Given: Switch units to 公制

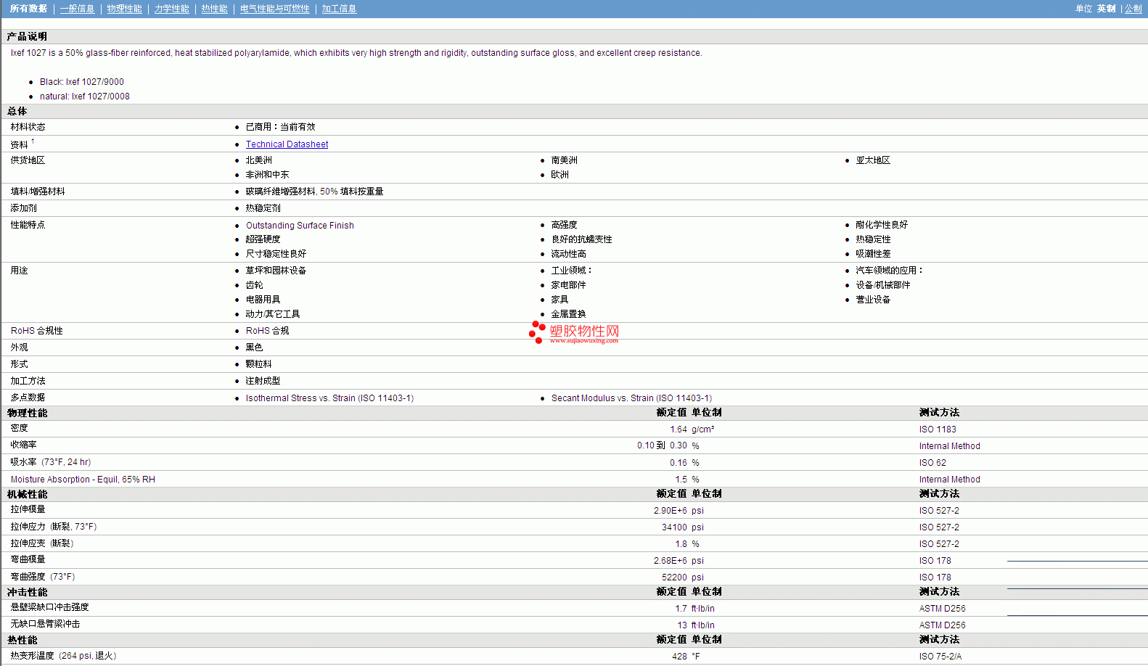Looking at the screenshot, I should [1133, 9].
